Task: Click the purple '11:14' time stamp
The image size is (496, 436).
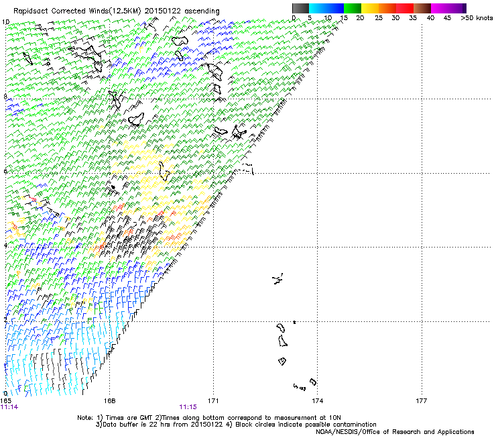Action: [x=9, y=407]
